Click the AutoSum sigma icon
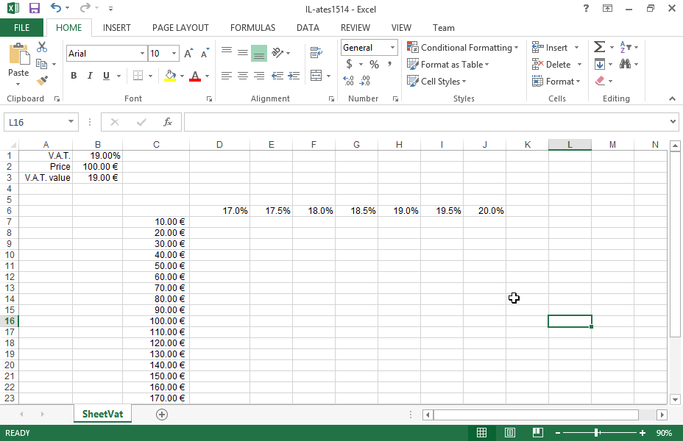 tap(599, 47)
